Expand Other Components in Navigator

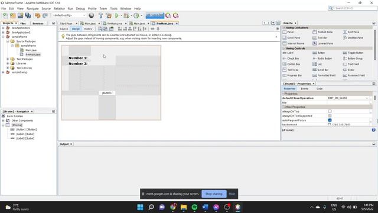click(3, 121)
